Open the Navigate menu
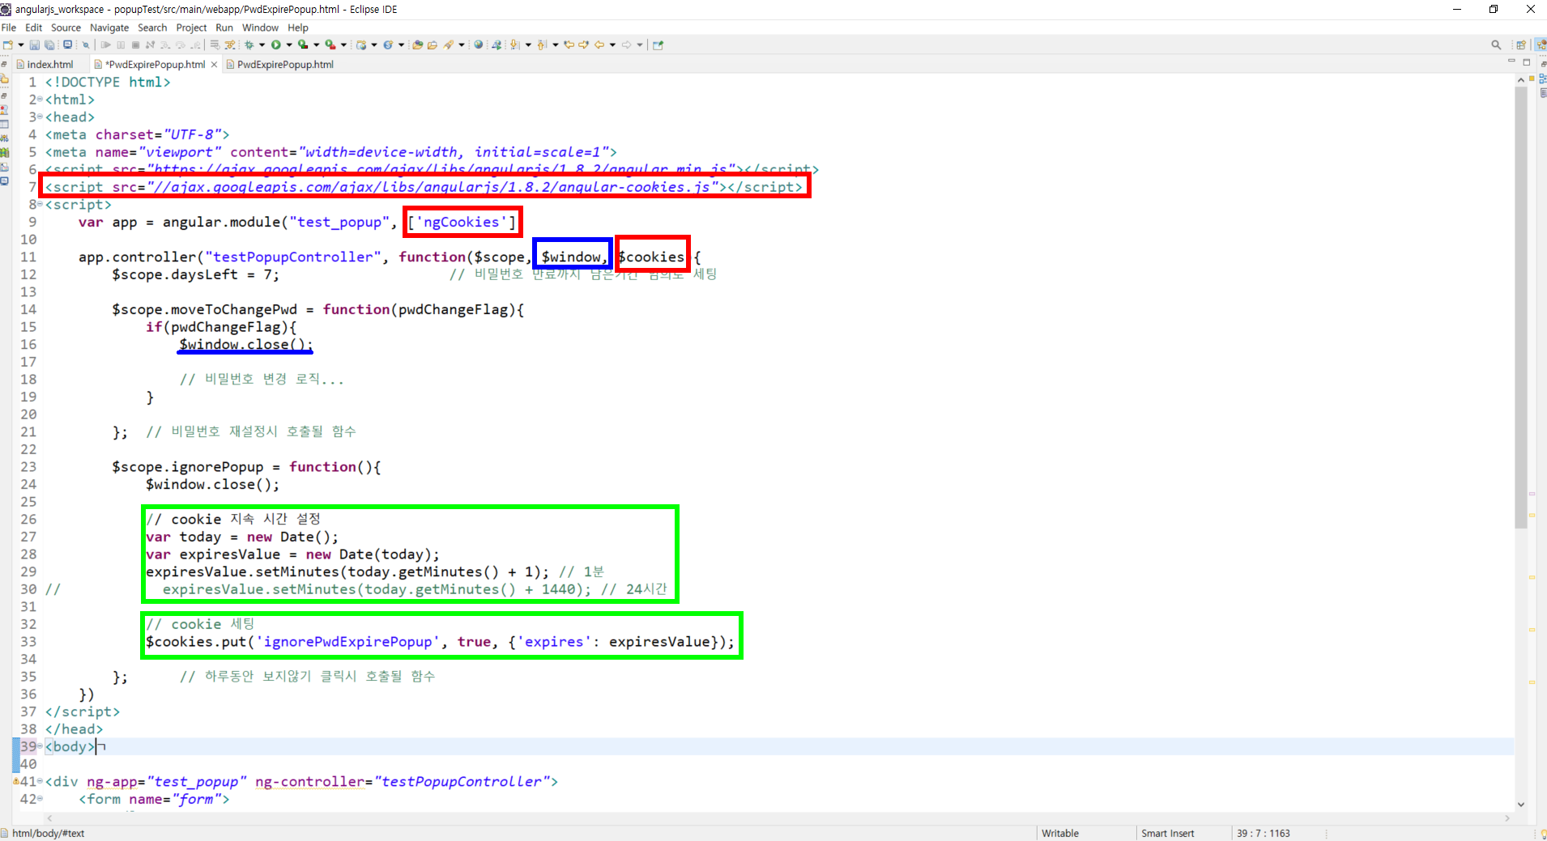Image resolution: width=1547 pixels, height=841 pixels. coord(109,28)
